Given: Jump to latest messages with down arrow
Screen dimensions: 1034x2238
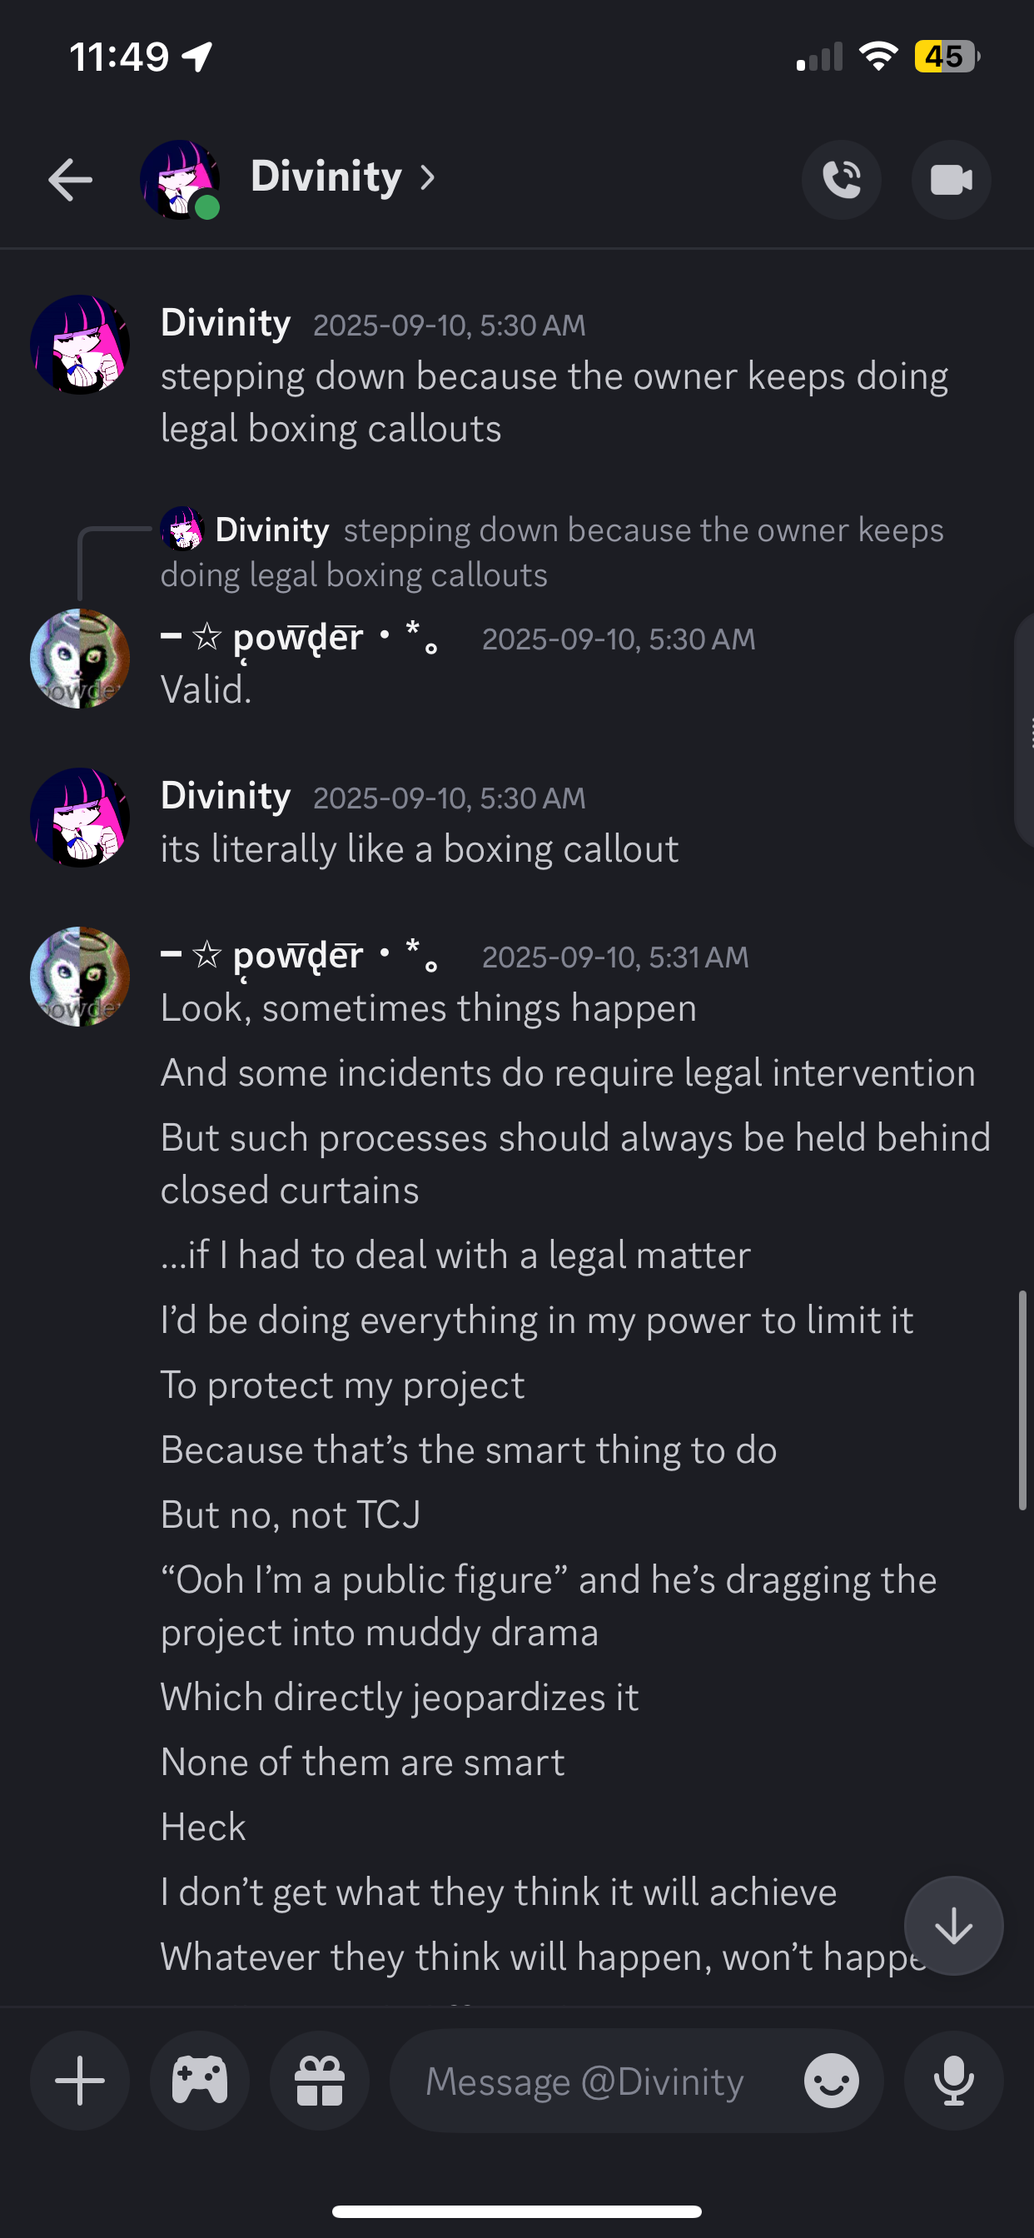Looking at the screenshot, I should click(953, 1926).
